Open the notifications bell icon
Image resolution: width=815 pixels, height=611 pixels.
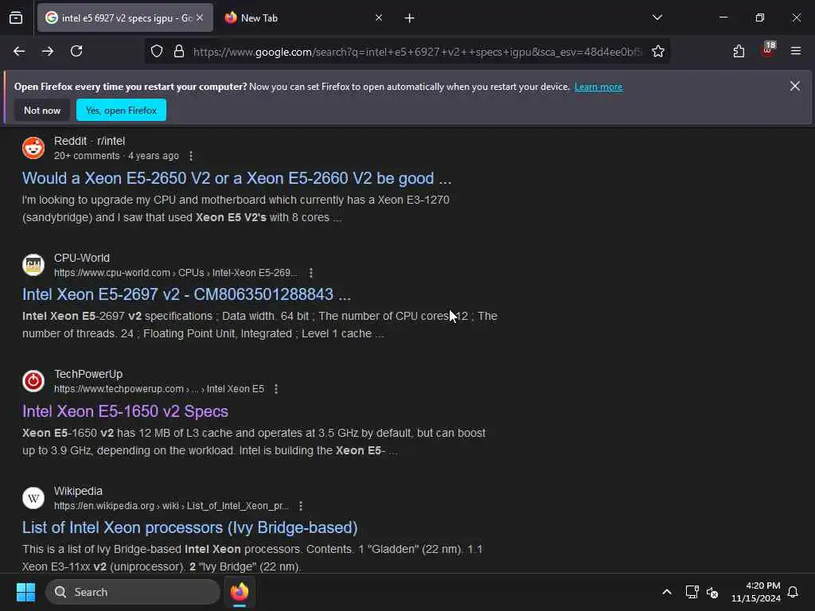[x=794, y=592]
